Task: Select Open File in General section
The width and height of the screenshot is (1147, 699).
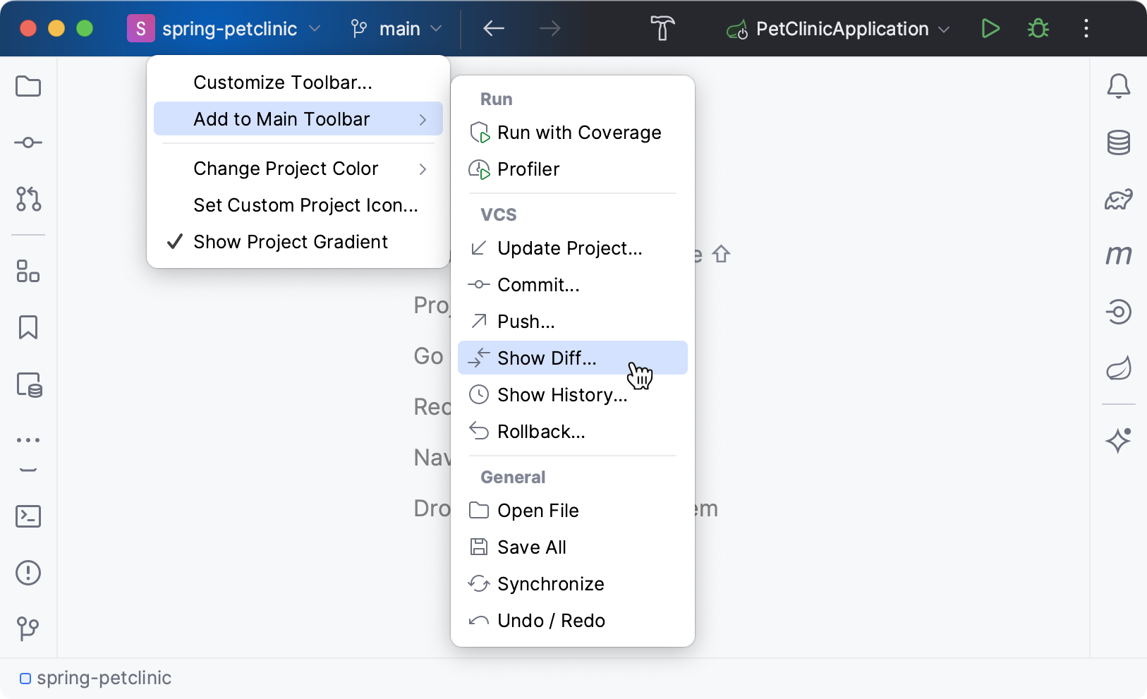Action: 573,511
